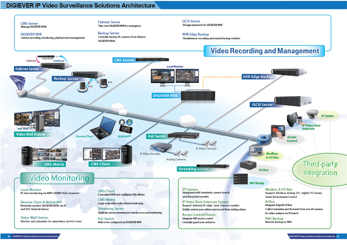Click the Backup Server label
Viewport: 347px width, 245px height.
(66, 79)
